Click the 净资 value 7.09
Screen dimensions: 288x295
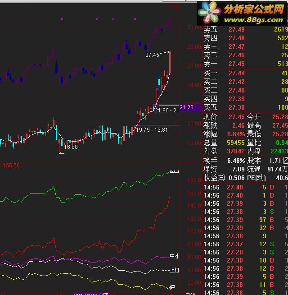pos(238,169)
